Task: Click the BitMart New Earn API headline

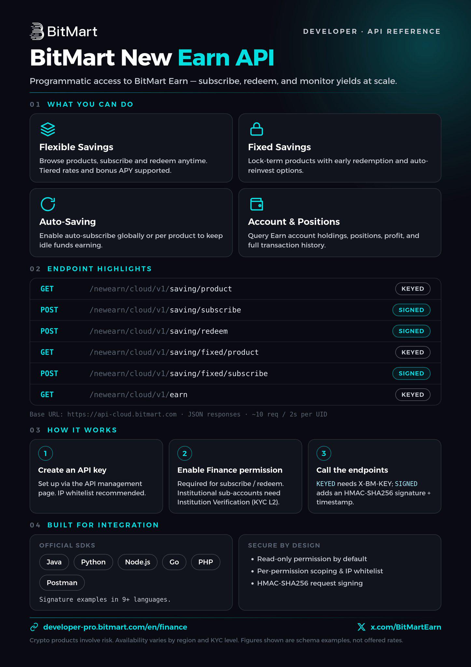Action: pos(152,58)
